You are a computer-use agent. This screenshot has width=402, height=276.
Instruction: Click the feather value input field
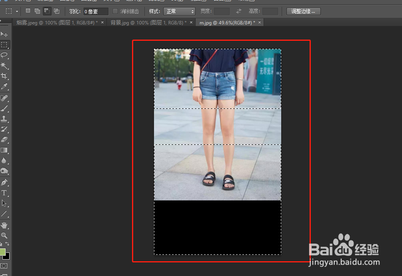[96, 11]
